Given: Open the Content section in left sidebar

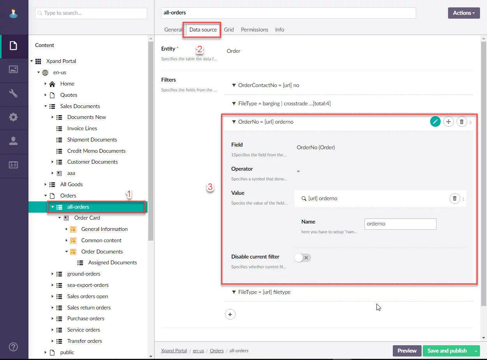Looking at the screenshot, I should point(14,46).
